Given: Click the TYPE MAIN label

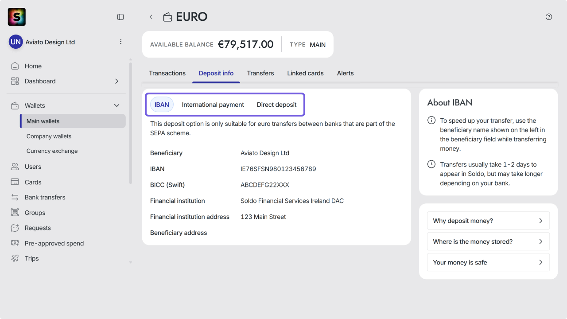Looking at the screenshot, I should coord(308,44).
